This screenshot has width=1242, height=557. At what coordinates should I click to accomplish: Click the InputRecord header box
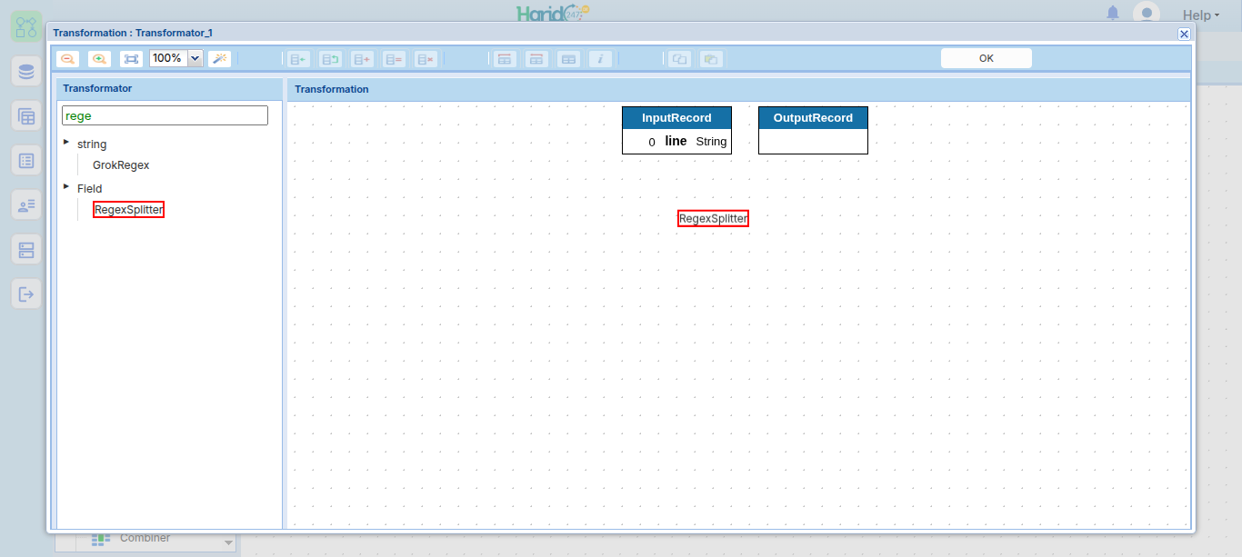click(676, 118)
